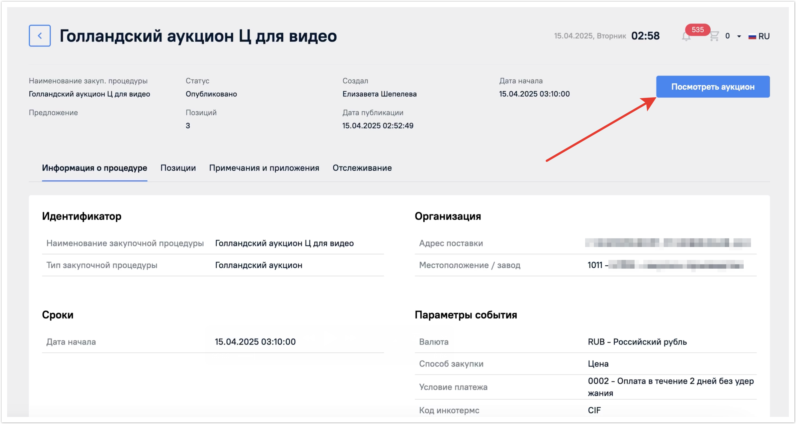Click the back arrow button
The image size is (796, 424).
[40, 36]
